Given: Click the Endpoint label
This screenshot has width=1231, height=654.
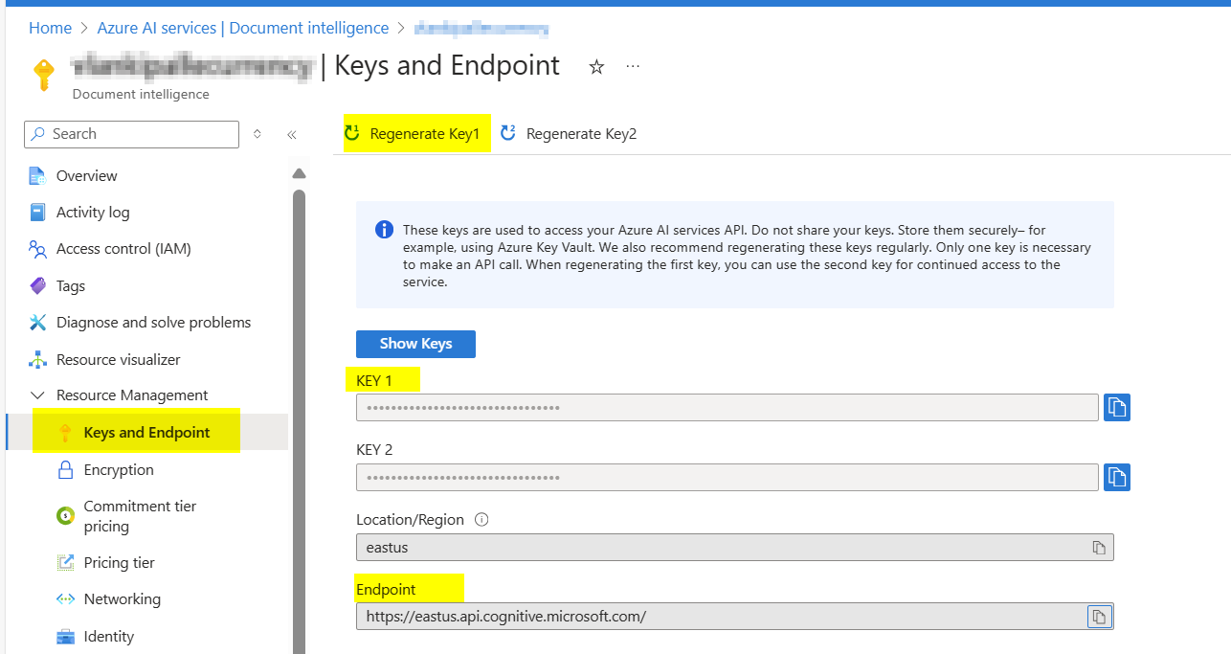Looking at the screenshot, I should 386,589.
